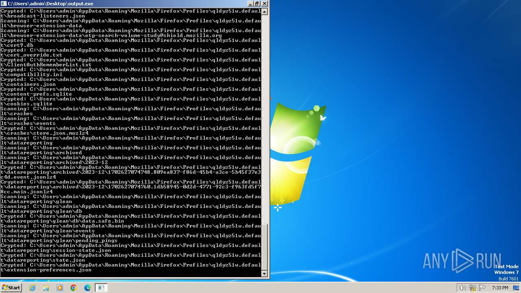Screen dimensions: 521x293
Task: Click the extension-preferences.json console line
Action: coord(46,270)
